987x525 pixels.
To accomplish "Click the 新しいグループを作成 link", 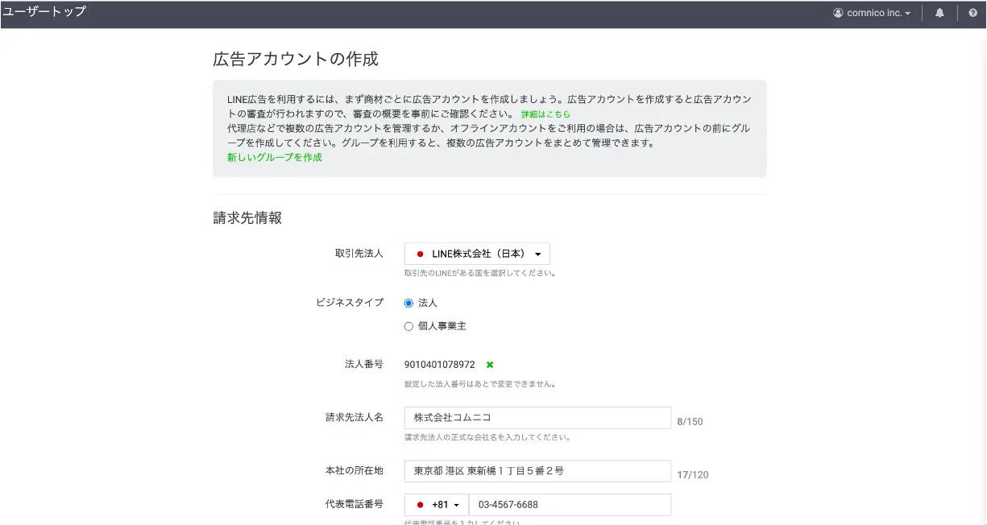I will [x=275, y=157].
